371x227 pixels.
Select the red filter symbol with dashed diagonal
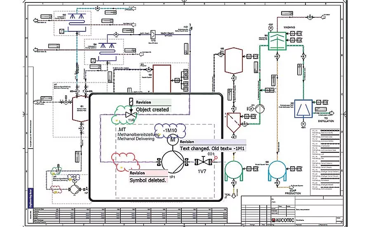tap(234, 122)
